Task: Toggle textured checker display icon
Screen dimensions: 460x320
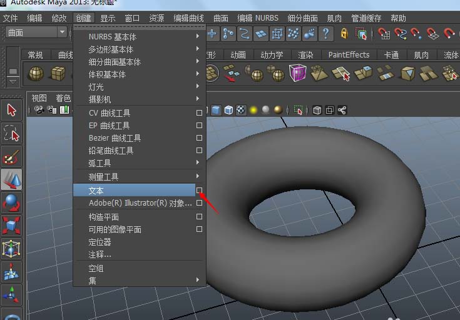Action: click(x=241, y=110)
